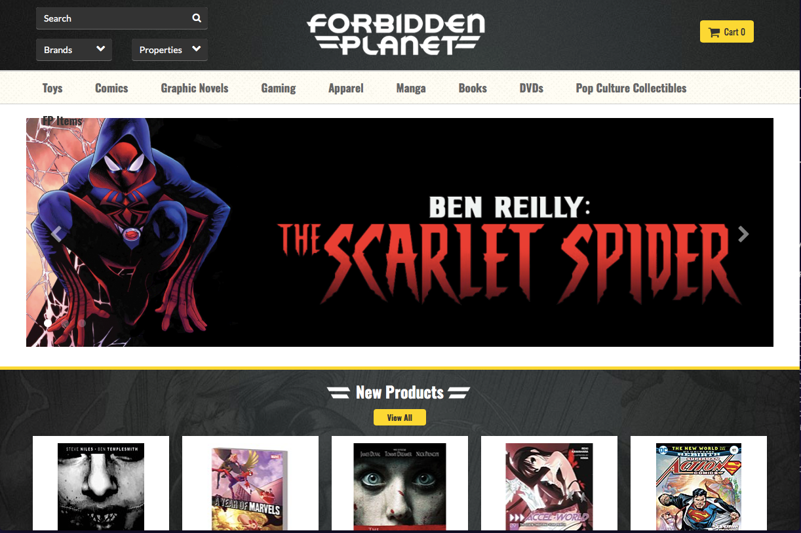Open A Year of Marvels product thumbnail
Viewport: 801px width, 533px height.
250,489
